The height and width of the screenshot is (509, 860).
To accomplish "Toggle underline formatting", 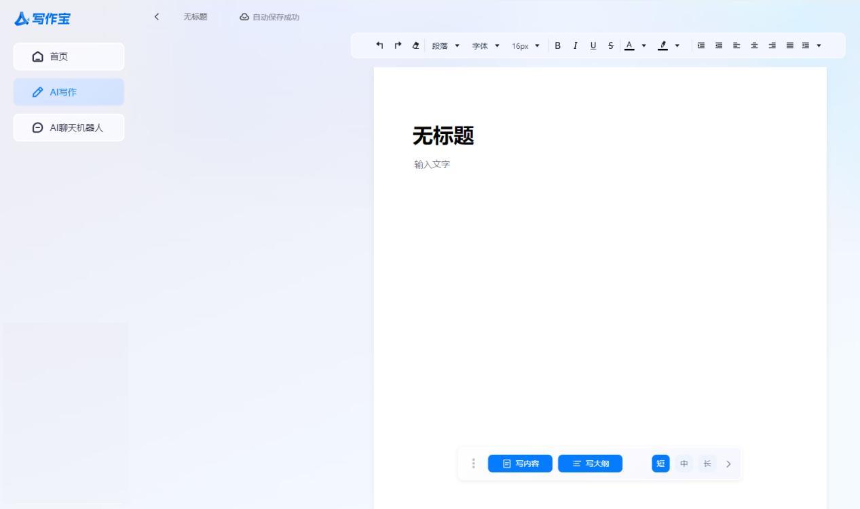I will (593, 45).
